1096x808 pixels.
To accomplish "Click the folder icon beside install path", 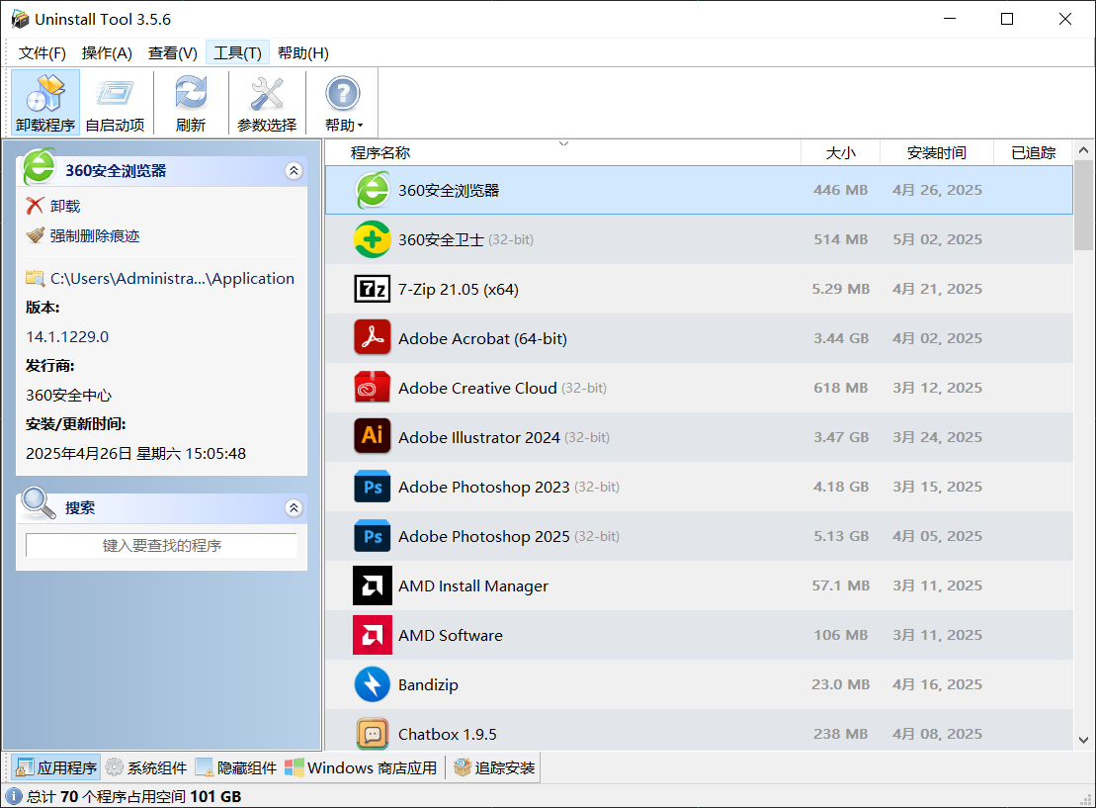I will click(x=35, y=279).
